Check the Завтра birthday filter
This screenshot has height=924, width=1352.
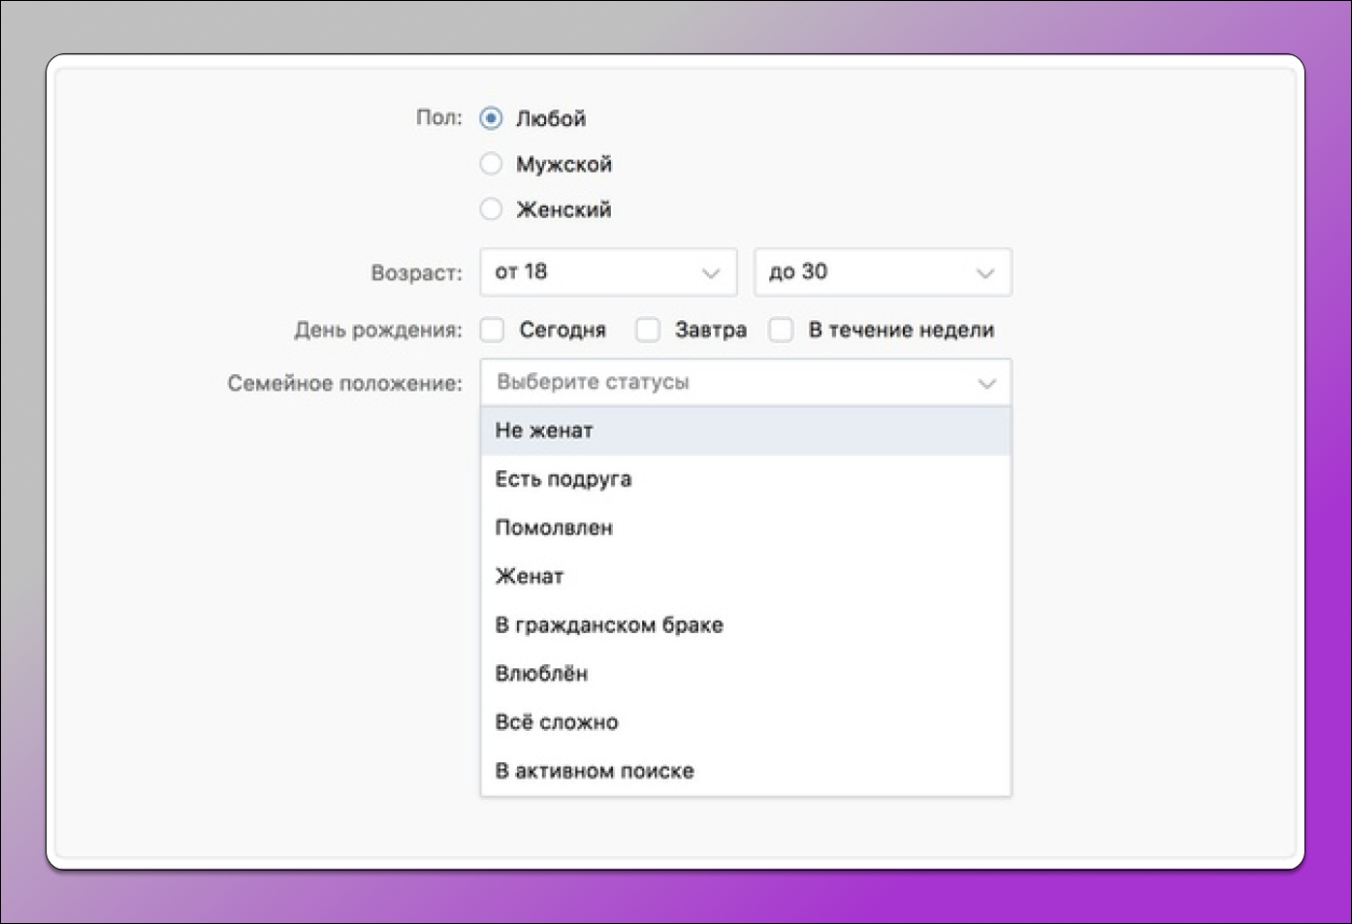[648, 330]
